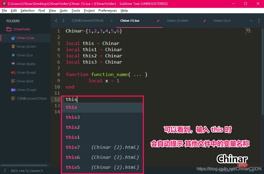Screen dimensions: 264x174
Task: Open the Tools menu
Action: [x=75, y=11]
